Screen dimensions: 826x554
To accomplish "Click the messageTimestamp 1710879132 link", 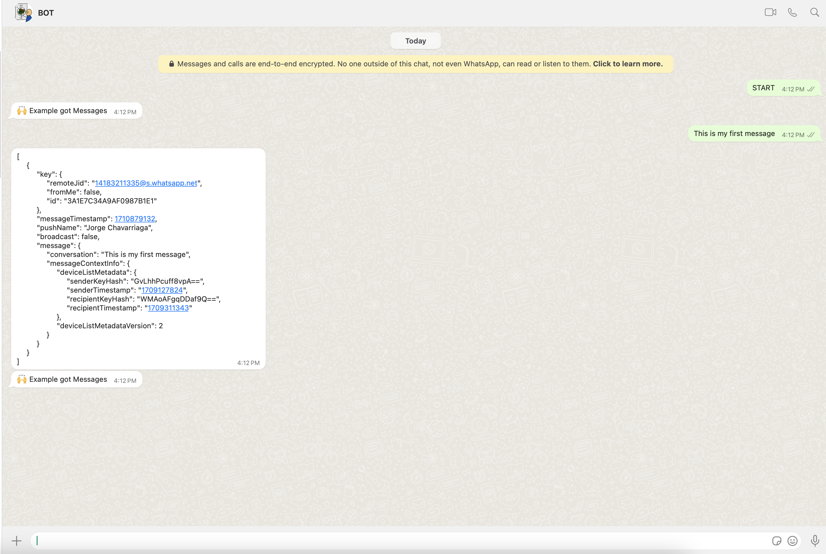I will coord(135,219).
